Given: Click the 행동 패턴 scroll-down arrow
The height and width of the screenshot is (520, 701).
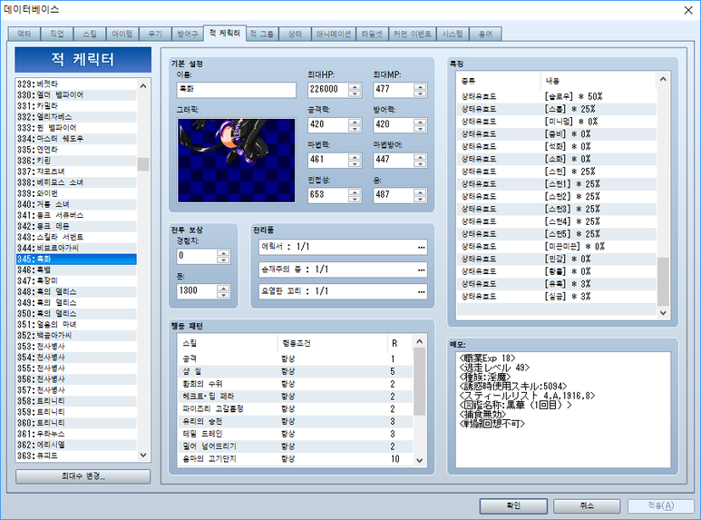Looking at the screenshot, I should coord(419,460).
